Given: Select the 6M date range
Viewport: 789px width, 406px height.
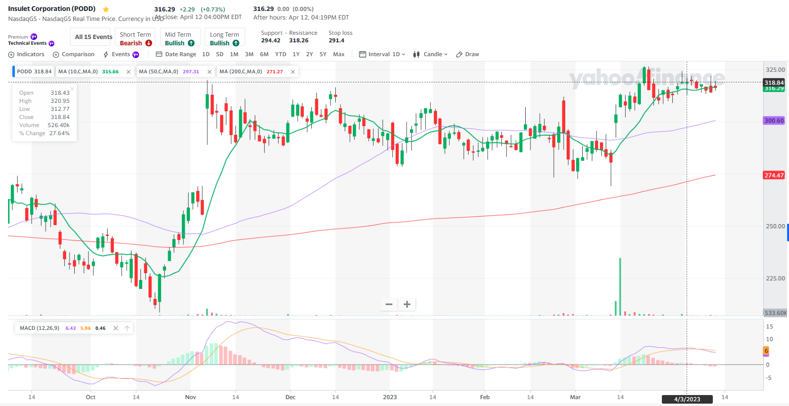Looking at the screenshot, I should click(x=264, y=54).
